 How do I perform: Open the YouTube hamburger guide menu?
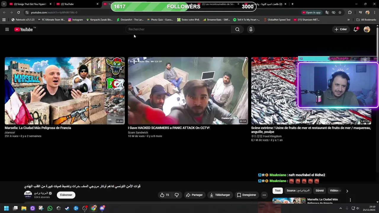7,29
